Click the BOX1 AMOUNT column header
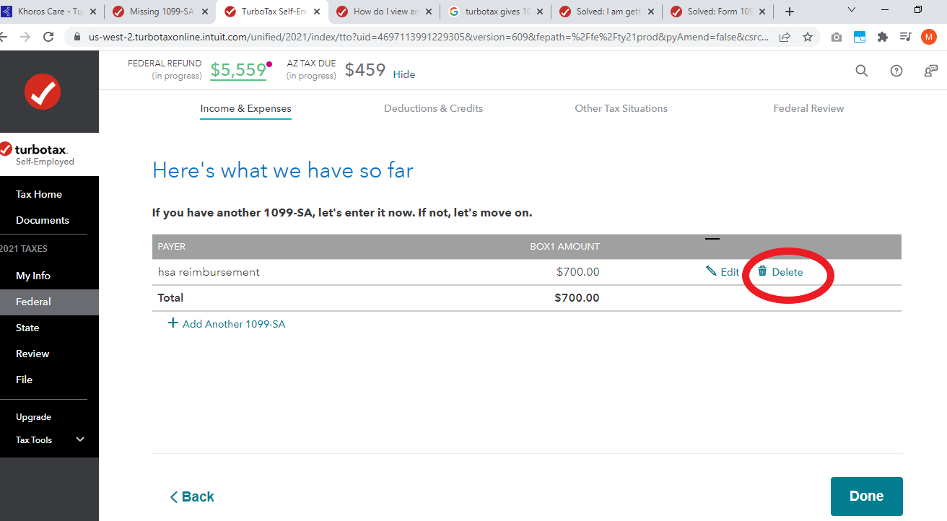 point(564,246)
